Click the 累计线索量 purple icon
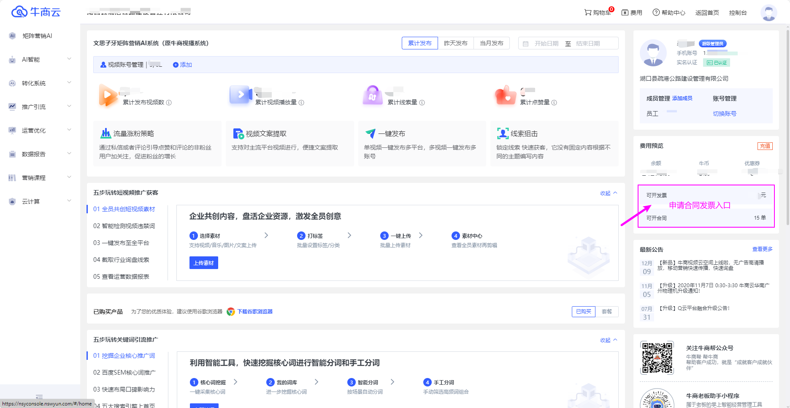This screenshot has height=408, width=790. pyautogui.click(x=373, y=95)
